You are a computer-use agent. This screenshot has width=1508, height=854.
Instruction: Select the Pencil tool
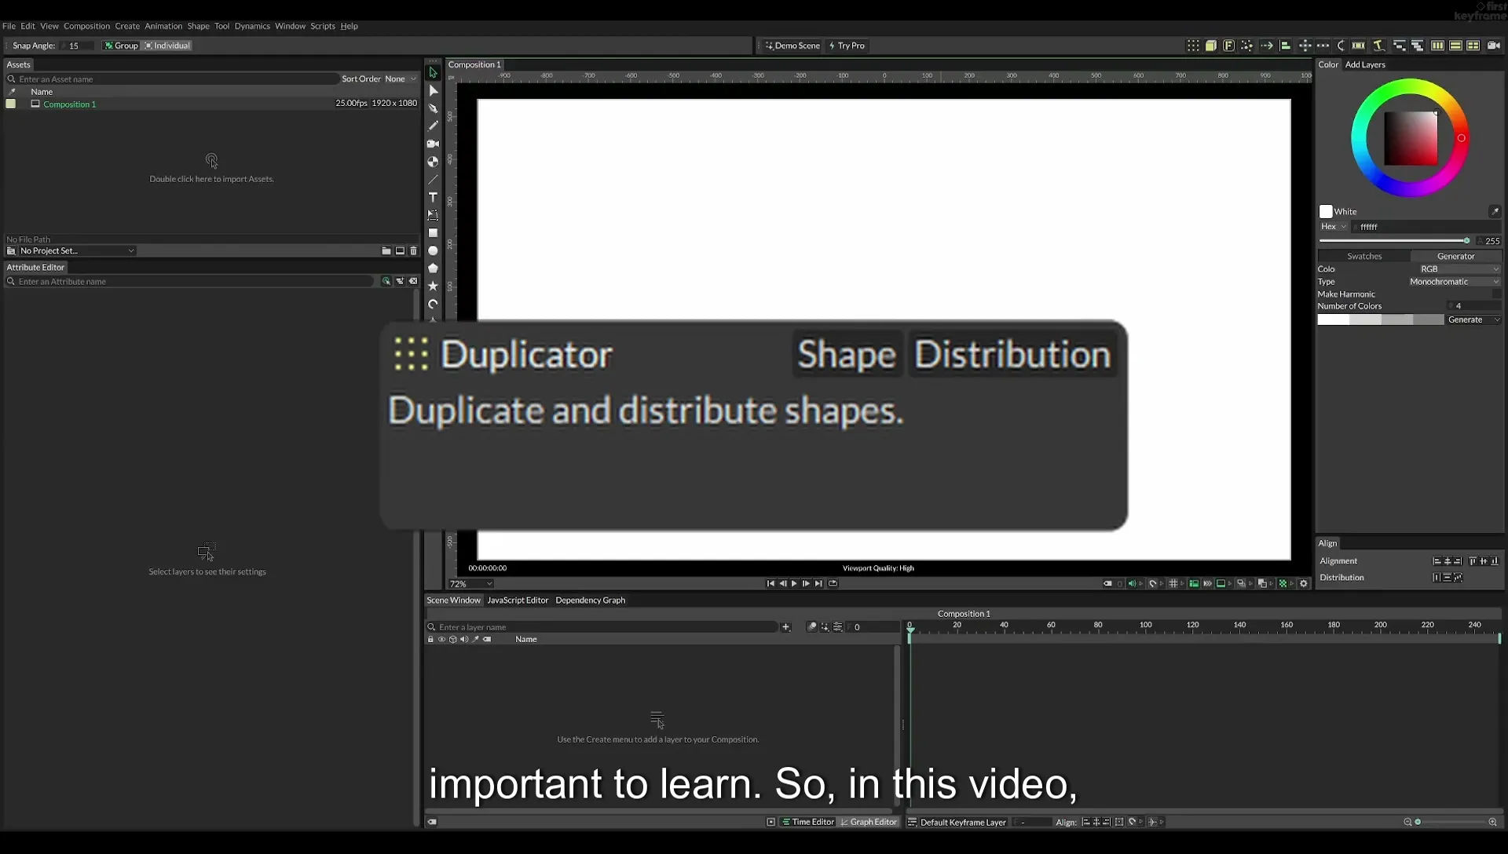pos(433,126)
